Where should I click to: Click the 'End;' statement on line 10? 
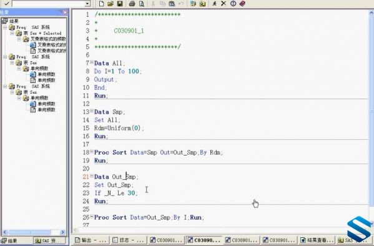click(x=101, y=87)
